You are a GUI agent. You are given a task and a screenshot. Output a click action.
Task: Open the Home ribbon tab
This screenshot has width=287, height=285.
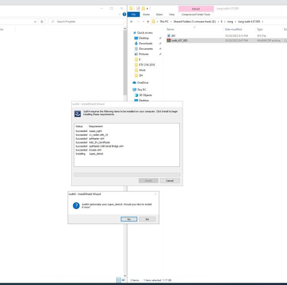(146, 14)
